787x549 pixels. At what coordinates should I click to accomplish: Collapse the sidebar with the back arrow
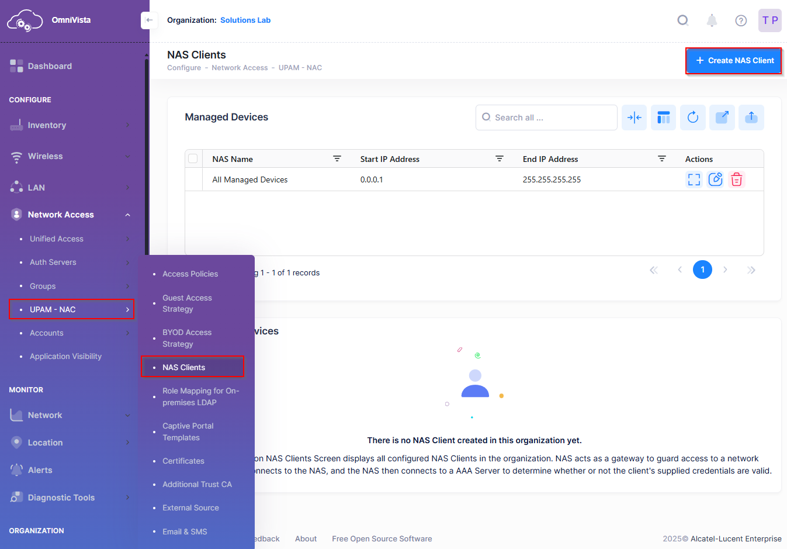(x=149, y=20)
